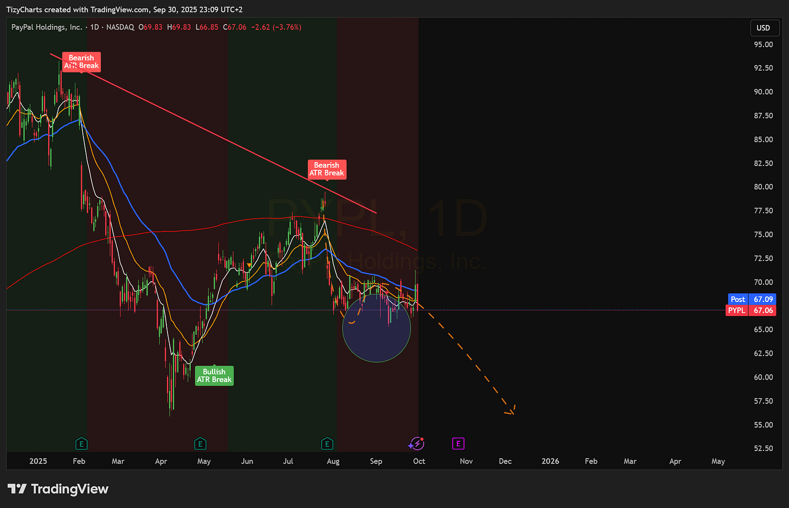Click the Dec label on the time axis

(505, 461)
